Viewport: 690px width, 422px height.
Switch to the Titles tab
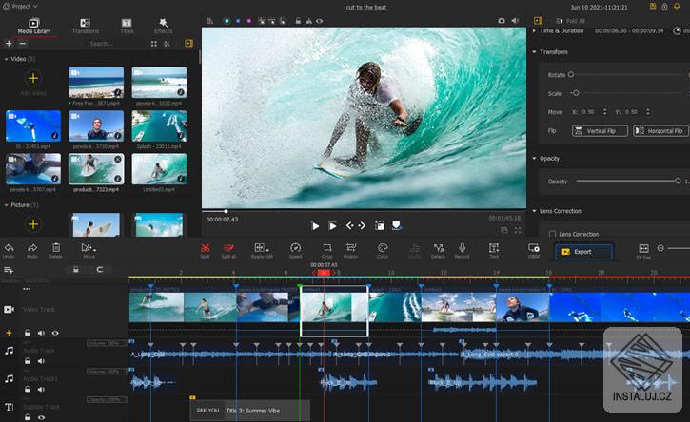tap(127, 26)
